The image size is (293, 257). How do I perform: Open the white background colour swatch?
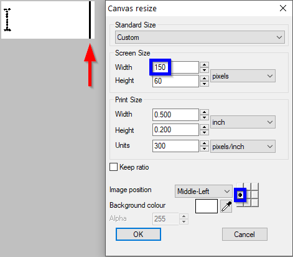click(207, 206)
